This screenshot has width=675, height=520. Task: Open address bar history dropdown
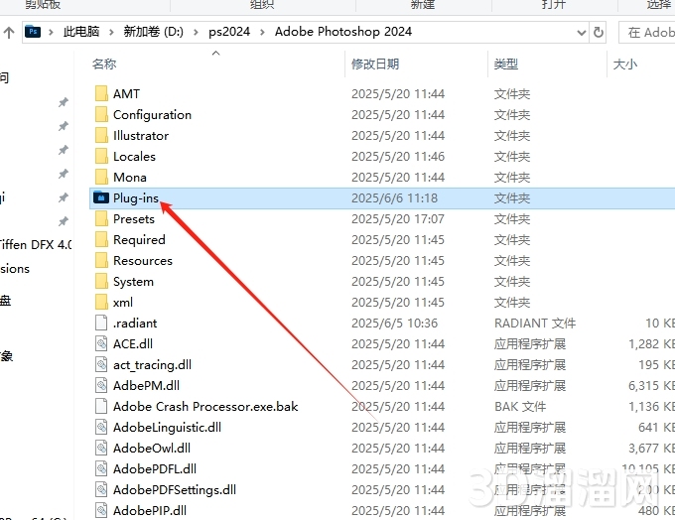pyautogui.click(x=581, y=33)
